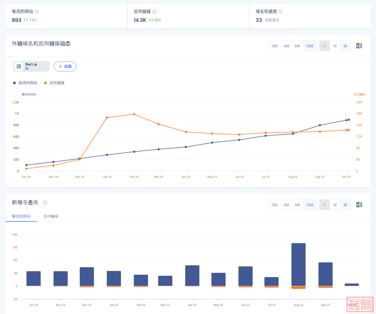Choose 6M range in 新增与丢失 panel

click(297, 205)
